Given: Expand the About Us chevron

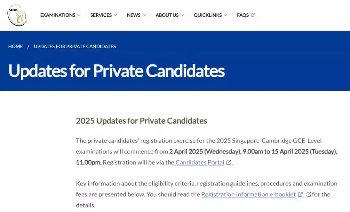Looking at the screenshot, I should click(182, 15).
